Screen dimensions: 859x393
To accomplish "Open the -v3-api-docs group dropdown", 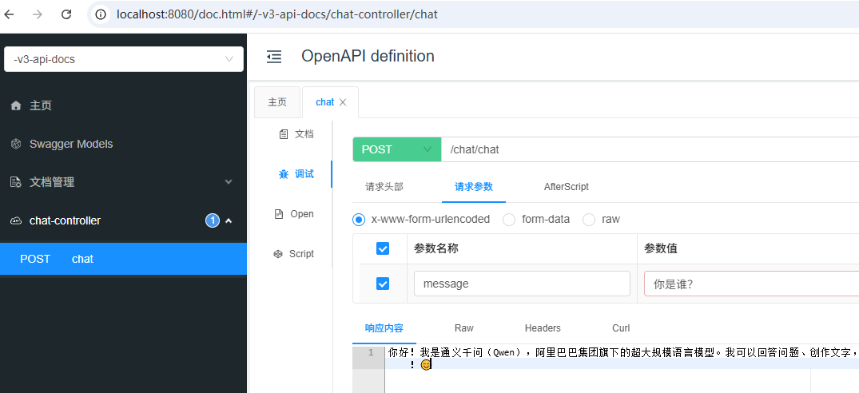I will [123, 59].
